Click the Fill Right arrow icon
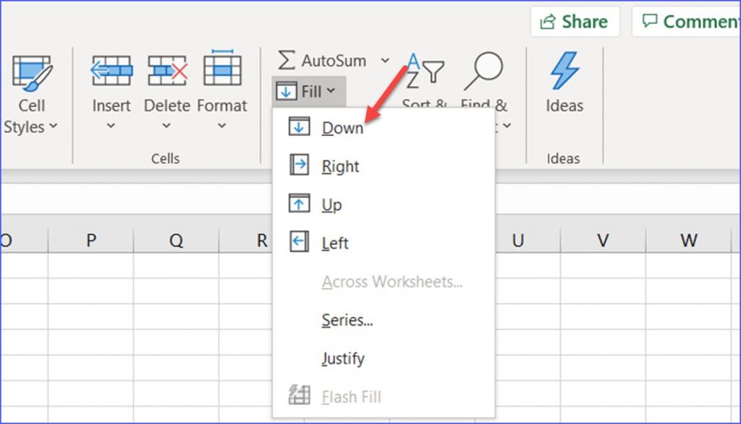Viewport: 741px width, 424px height. pyautogui.click(x=298, y=165)
